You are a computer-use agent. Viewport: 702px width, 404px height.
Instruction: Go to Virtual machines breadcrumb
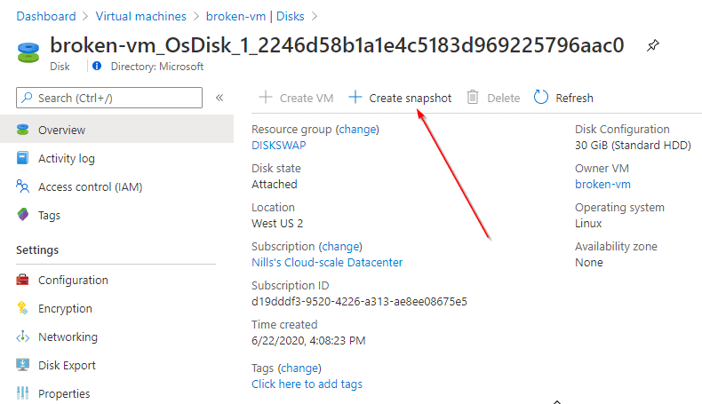coord(140,16)
